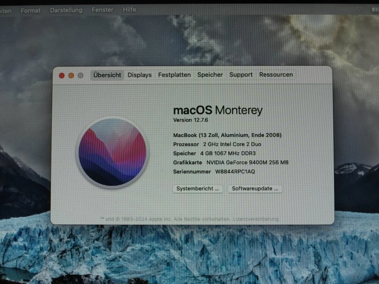The width and height of the screenshot is (379, 284).
Task: Open the Format menu
Action: click(x=30, y=10)
